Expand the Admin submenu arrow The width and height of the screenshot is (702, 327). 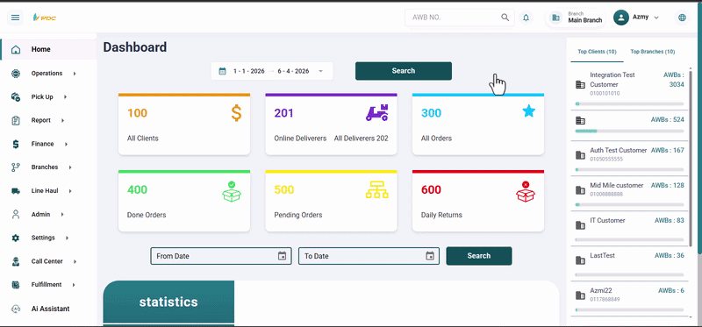(62, 214)
